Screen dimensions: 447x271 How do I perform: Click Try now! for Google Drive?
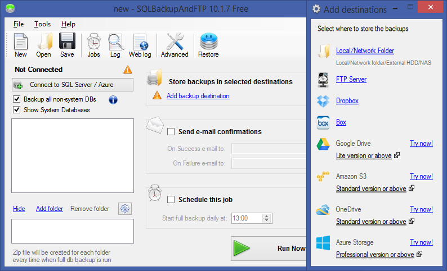[421, 144]
